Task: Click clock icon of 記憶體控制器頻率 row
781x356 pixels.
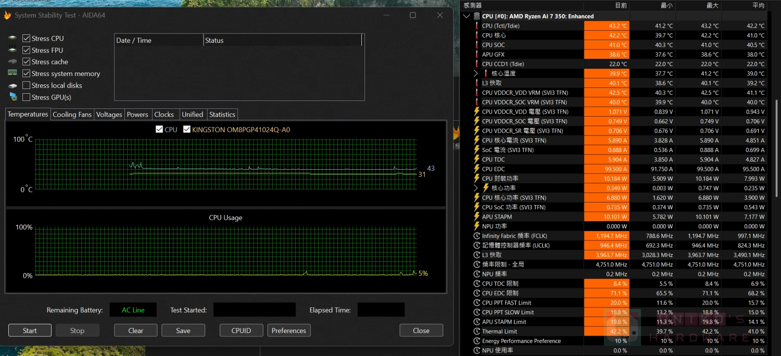Action: pyautogui.click(x=476, y=245)
